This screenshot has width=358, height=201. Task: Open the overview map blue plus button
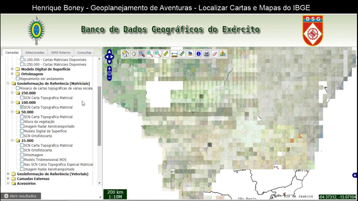(x=355, y=175)
